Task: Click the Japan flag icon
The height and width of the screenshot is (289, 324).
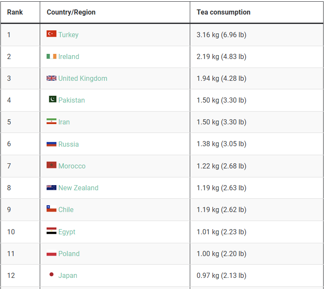Action: click(x=52, y=274)
